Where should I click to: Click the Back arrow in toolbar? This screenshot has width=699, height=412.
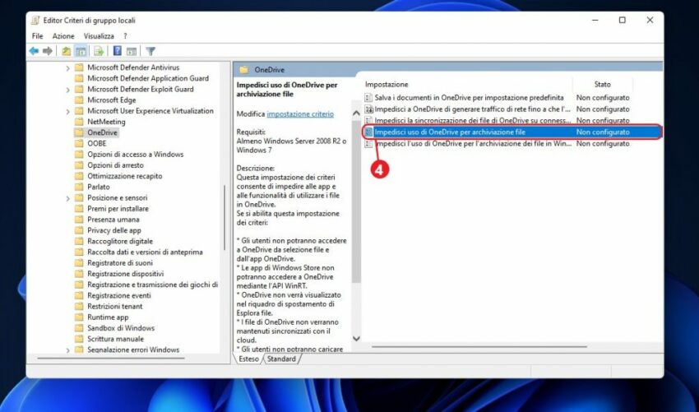coord(34,51)
